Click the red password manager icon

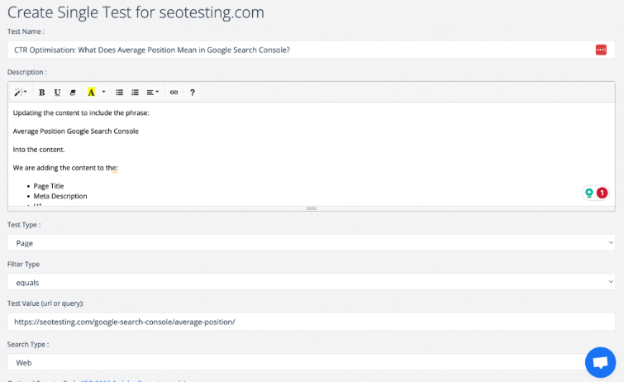[x=601, y=50]
